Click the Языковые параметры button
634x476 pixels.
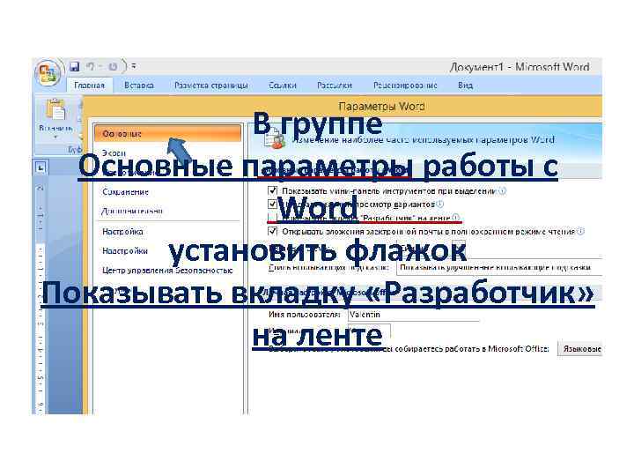click(x=580, y=349)
